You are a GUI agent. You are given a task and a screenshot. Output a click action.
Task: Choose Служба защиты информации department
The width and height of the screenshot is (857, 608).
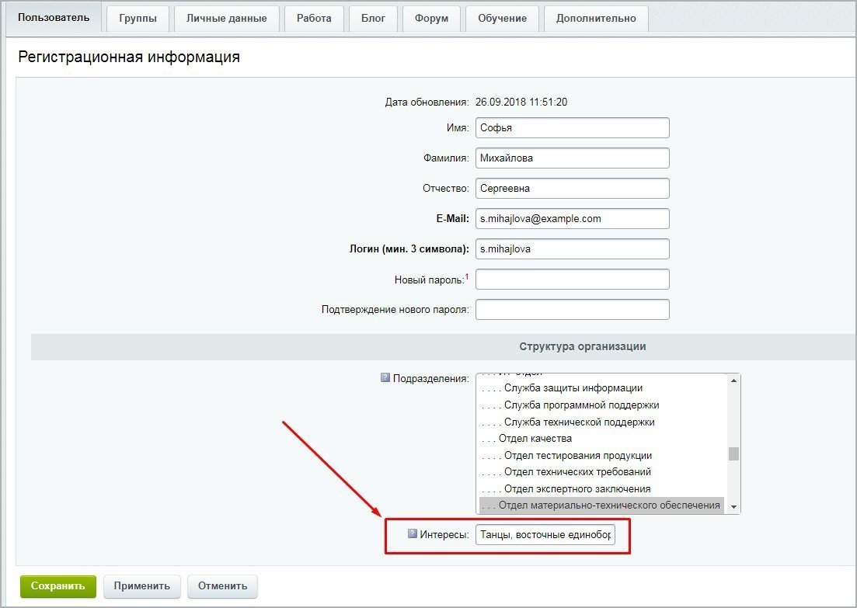(573, 387)
